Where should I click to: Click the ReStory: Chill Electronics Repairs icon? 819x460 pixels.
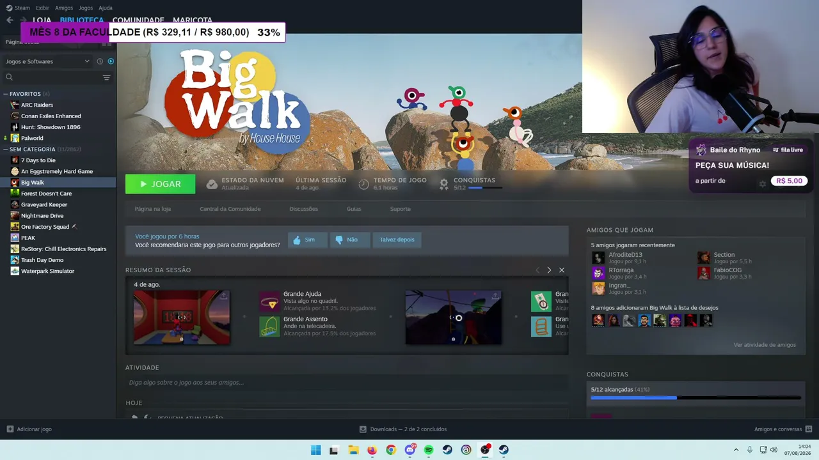15,249
